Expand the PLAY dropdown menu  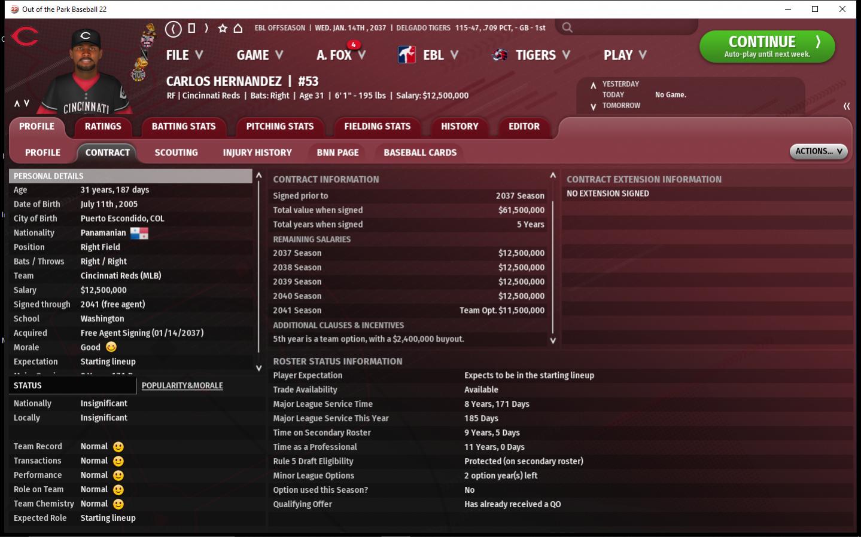click(x=625, y=55)
